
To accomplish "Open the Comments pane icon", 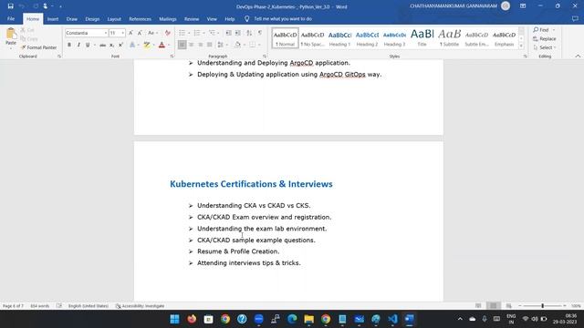I will tap(575, 18).
